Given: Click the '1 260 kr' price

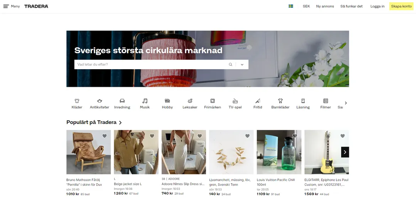Looking at the screenshot, I should [x=121, y=194].
